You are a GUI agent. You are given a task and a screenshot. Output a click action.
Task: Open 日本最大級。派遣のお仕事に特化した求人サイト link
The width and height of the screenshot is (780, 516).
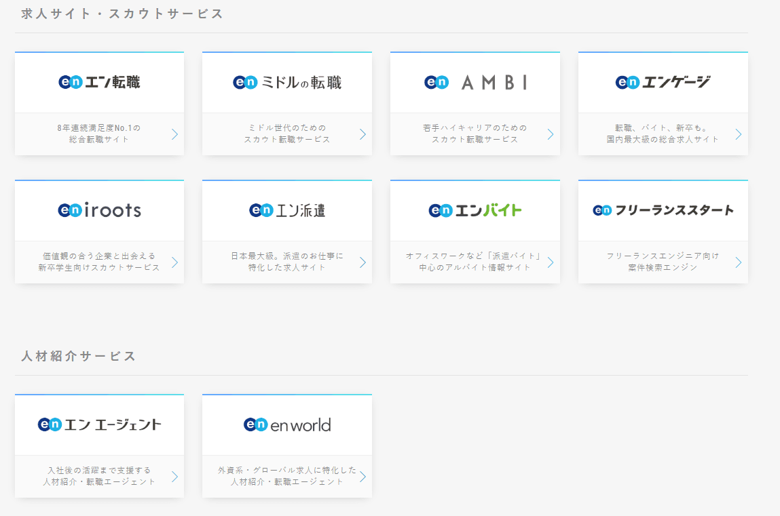coord(286,262)
